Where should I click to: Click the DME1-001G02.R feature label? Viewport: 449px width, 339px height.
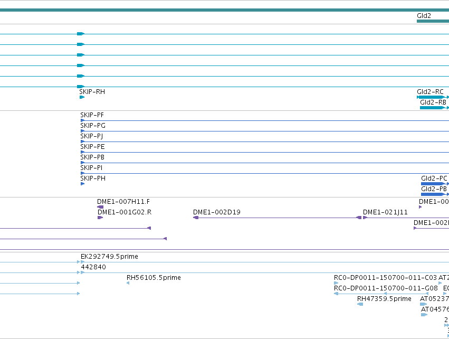coord(125,212)
